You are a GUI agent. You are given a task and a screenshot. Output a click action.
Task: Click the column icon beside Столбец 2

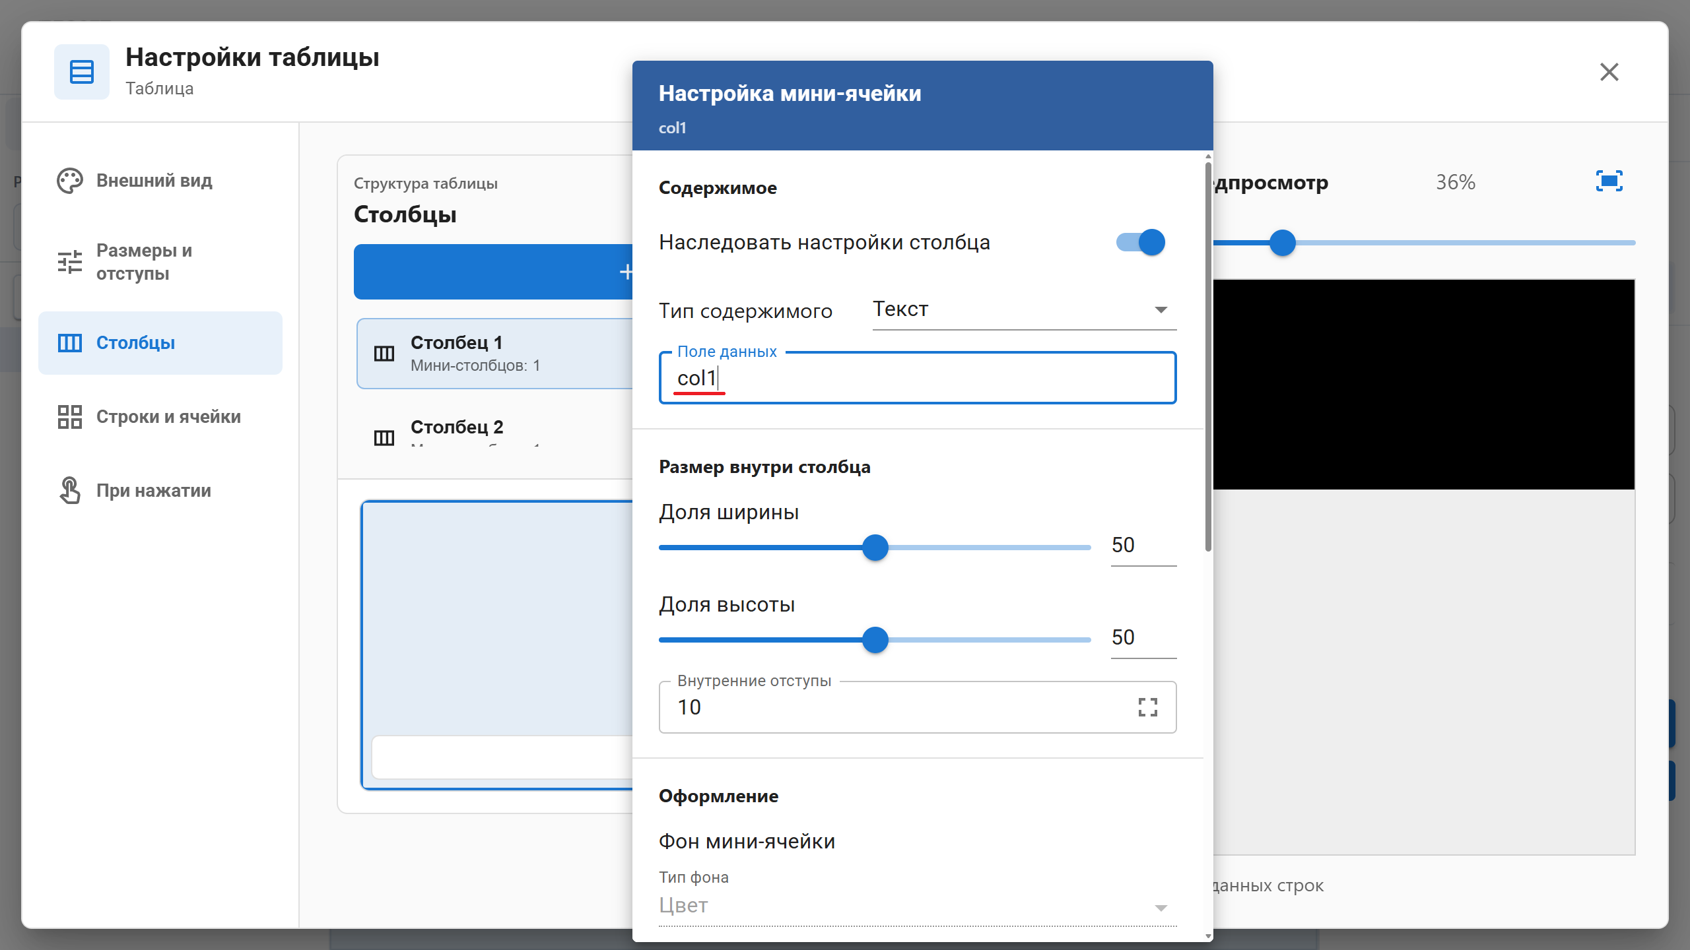[x=384, y=437]
